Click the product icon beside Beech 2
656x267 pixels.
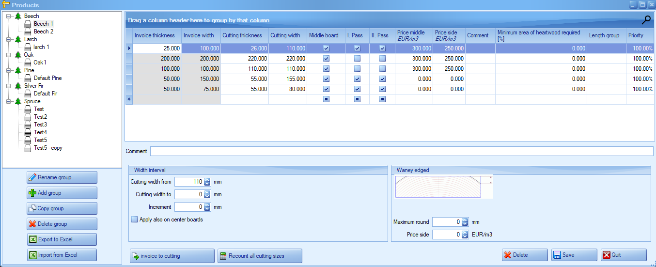pos(28,31)
